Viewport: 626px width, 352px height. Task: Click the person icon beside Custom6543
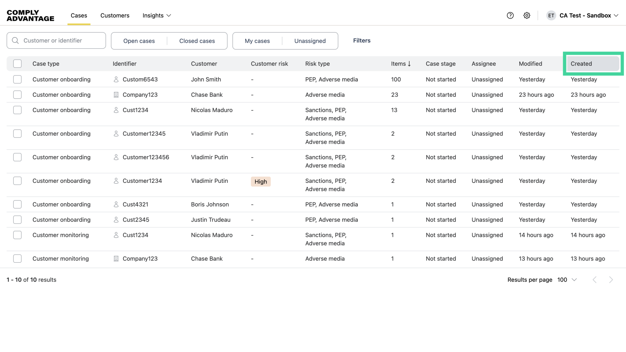point(116,79)
